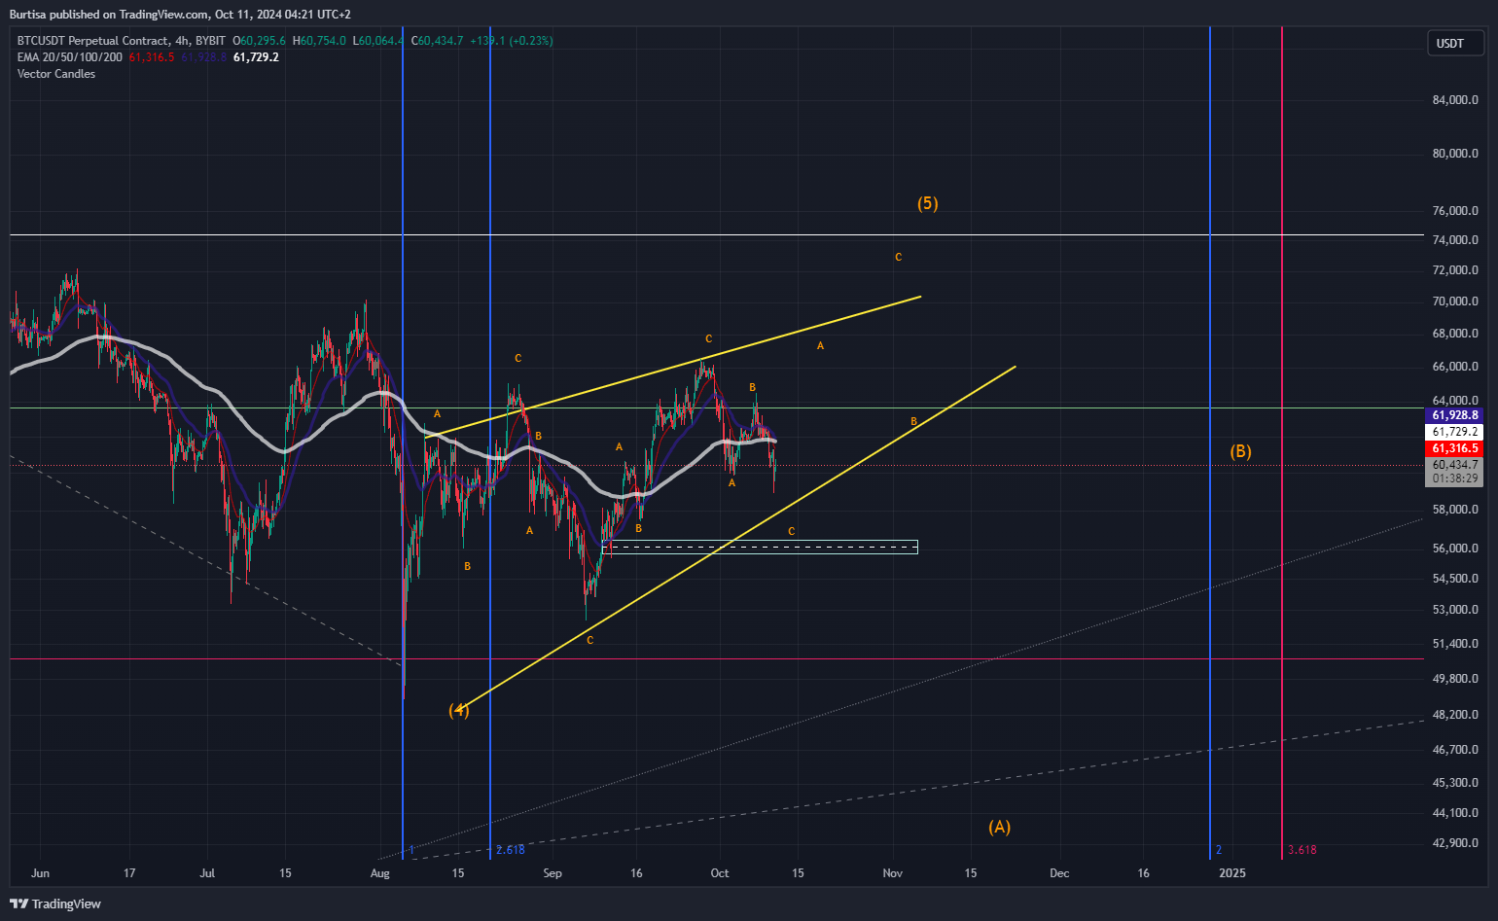Click the current price 60,434.7 label
Screen dimensions: 1498x921
[1454, 465]
